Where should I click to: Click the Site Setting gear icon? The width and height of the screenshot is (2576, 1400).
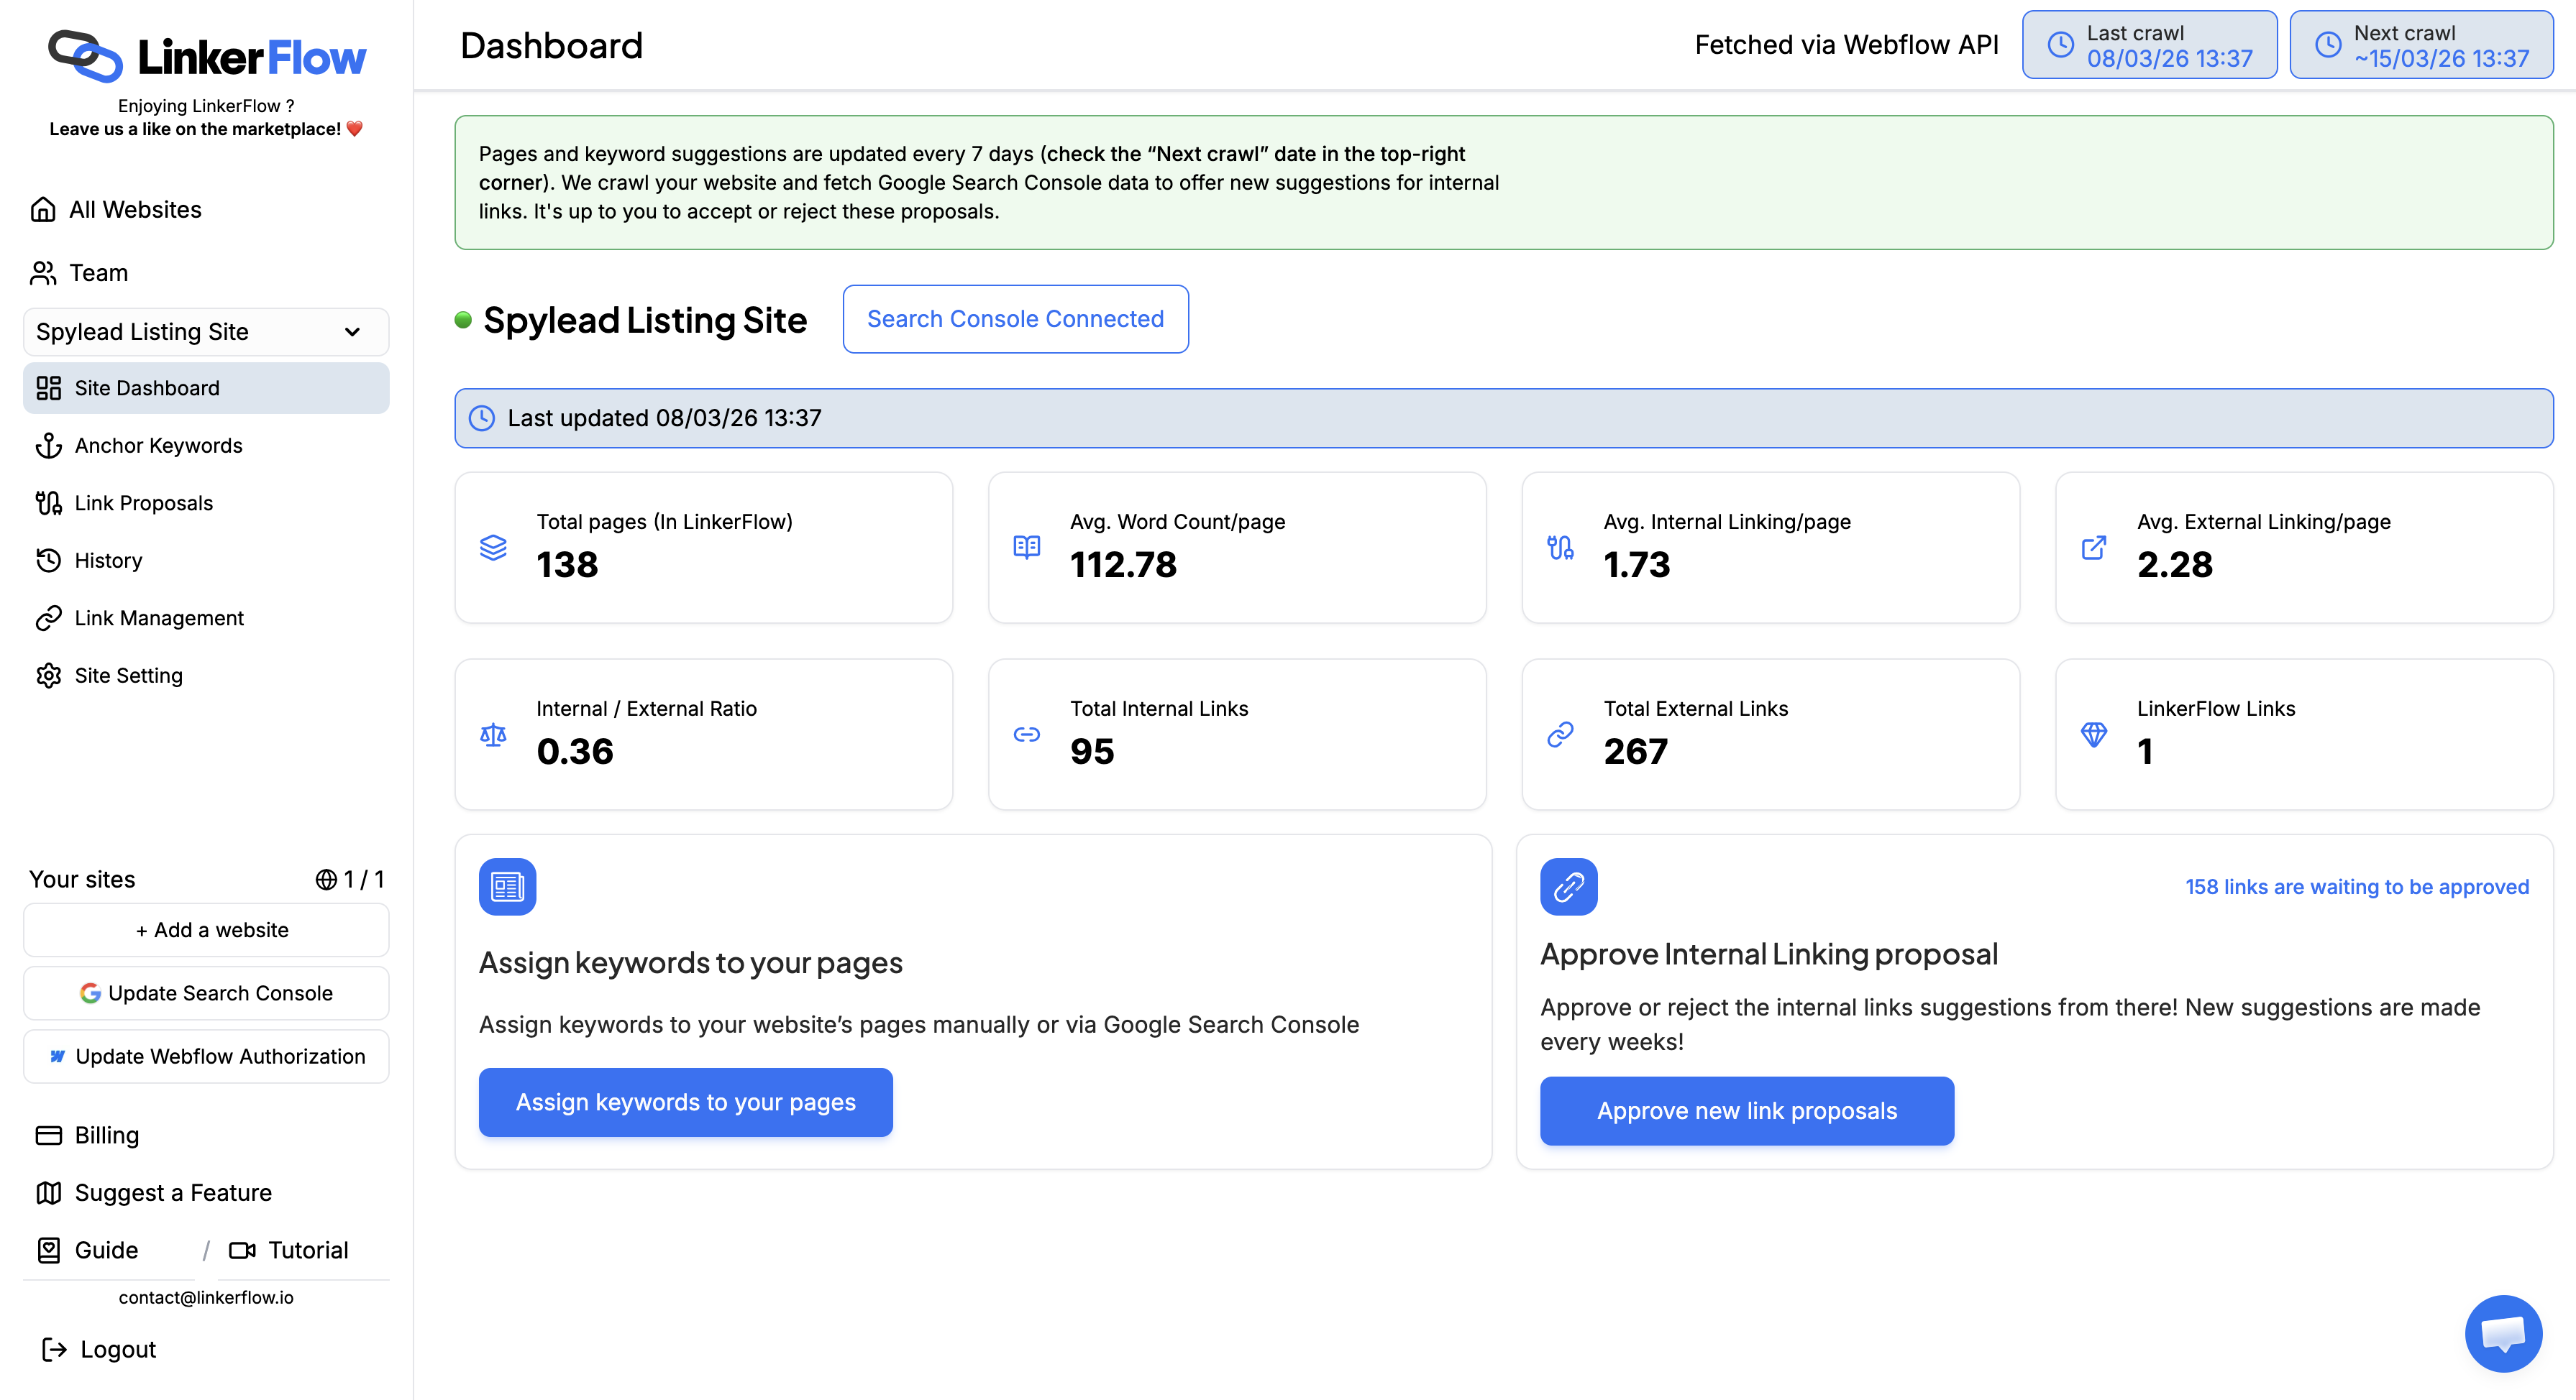pos(48,676)
